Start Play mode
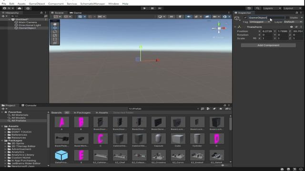The image size is (305, 171). point(144,9)
